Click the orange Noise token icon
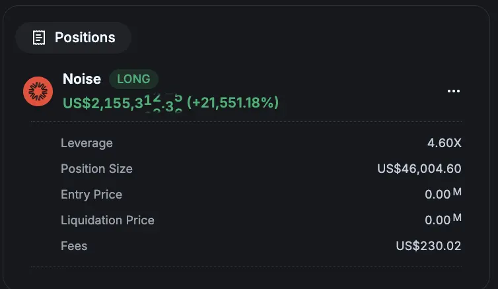Screen dimensions: 498x289 38,91
